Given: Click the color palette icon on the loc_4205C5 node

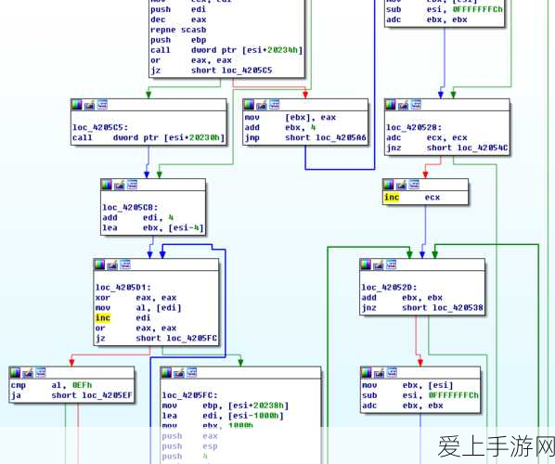Looking at the screenshot, I should [x=77, y=105].
